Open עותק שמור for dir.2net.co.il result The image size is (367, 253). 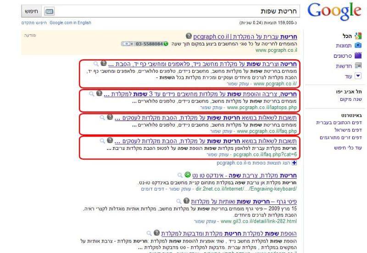point(180,189)
